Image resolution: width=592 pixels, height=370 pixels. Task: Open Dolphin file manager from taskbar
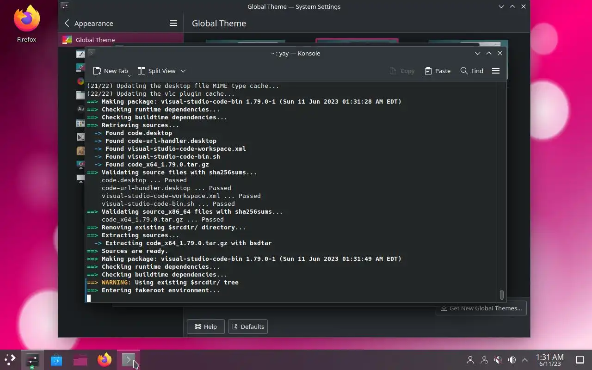pyautogui.click(x=80, y=359)
